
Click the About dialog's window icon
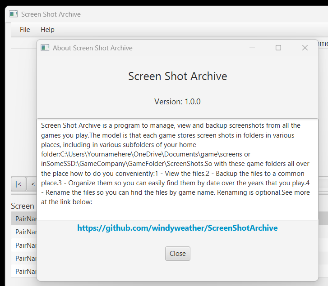click(45, 48)
